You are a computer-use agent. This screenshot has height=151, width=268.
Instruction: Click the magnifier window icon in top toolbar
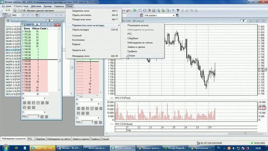[x=158, y=10]
